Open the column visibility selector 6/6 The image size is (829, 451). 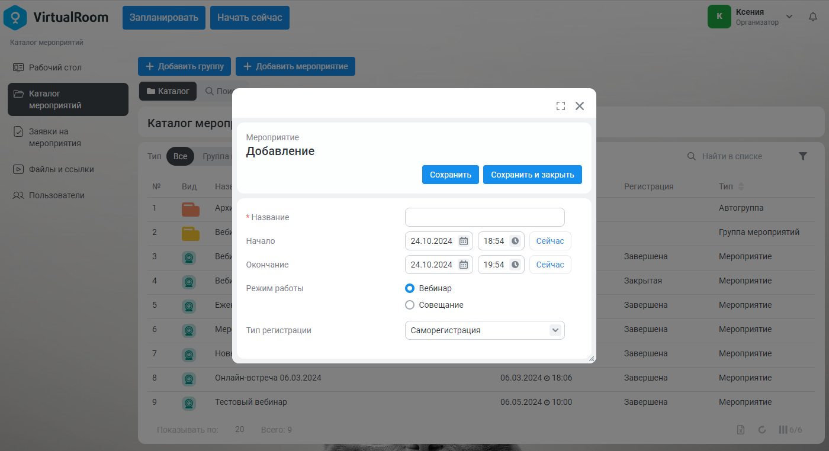[x=791, y=430]
